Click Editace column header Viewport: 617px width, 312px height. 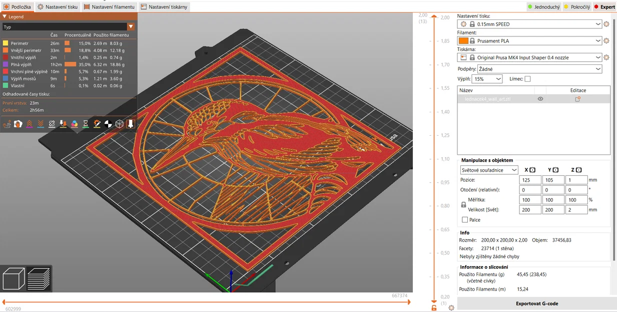[x=578, y=90]
